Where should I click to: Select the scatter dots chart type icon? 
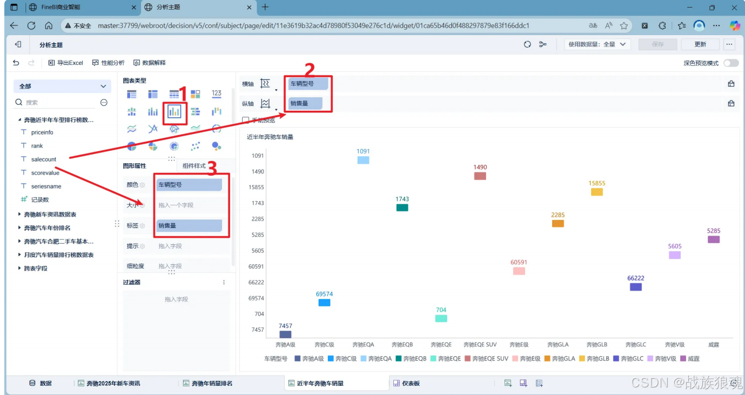point(195,146)
